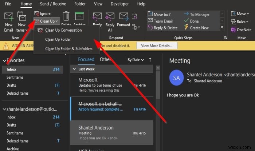The width and height of the screenshot is (255, 151).
Task: Click the Delete trash can icon
Action: click(66, 16)
